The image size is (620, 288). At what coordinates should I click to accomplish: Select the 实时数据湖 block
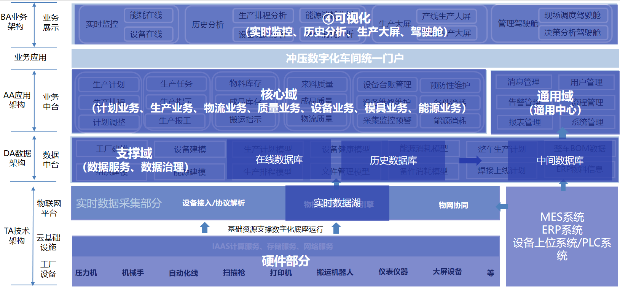[x=337, y=203]
